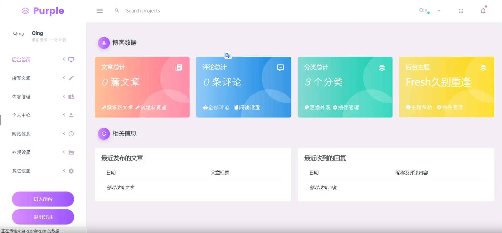Click the person icon for 个人中心
This screenshot has height=233, width=502.
pyautogui.click(x=71, y=115)
